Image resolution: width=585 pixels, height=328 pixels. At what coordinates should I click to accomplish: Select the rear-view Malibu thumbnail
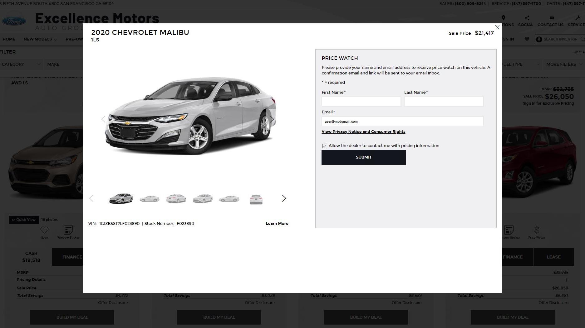(256, 199)
